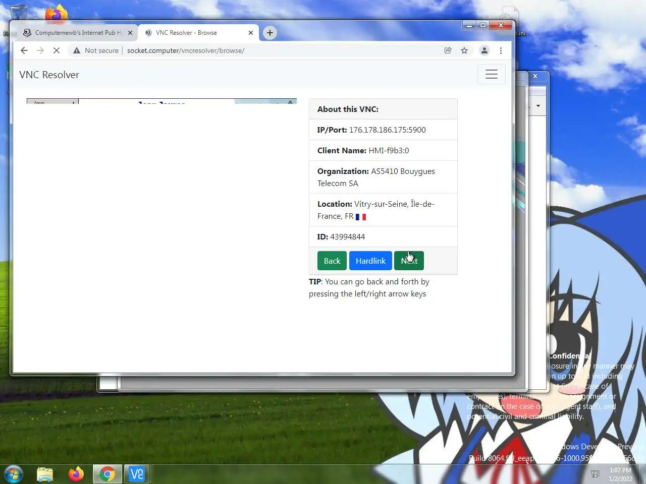This screenshot has height=484, width=646.
Task: Maximize the Chrome window
Action: point(482,25)
